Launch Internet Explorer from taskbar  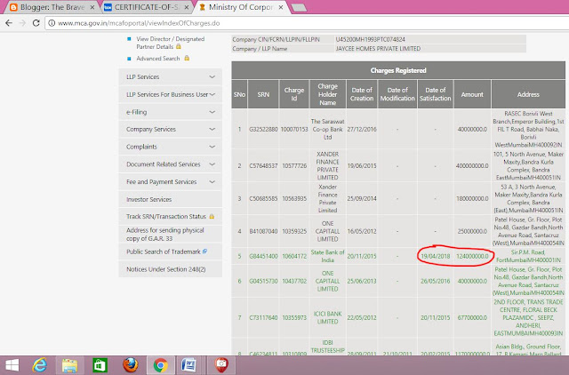click(x=39, y=365)
